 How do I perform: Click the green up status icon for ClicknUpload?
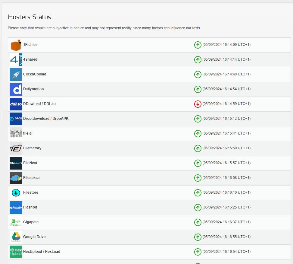coord(198,75)
